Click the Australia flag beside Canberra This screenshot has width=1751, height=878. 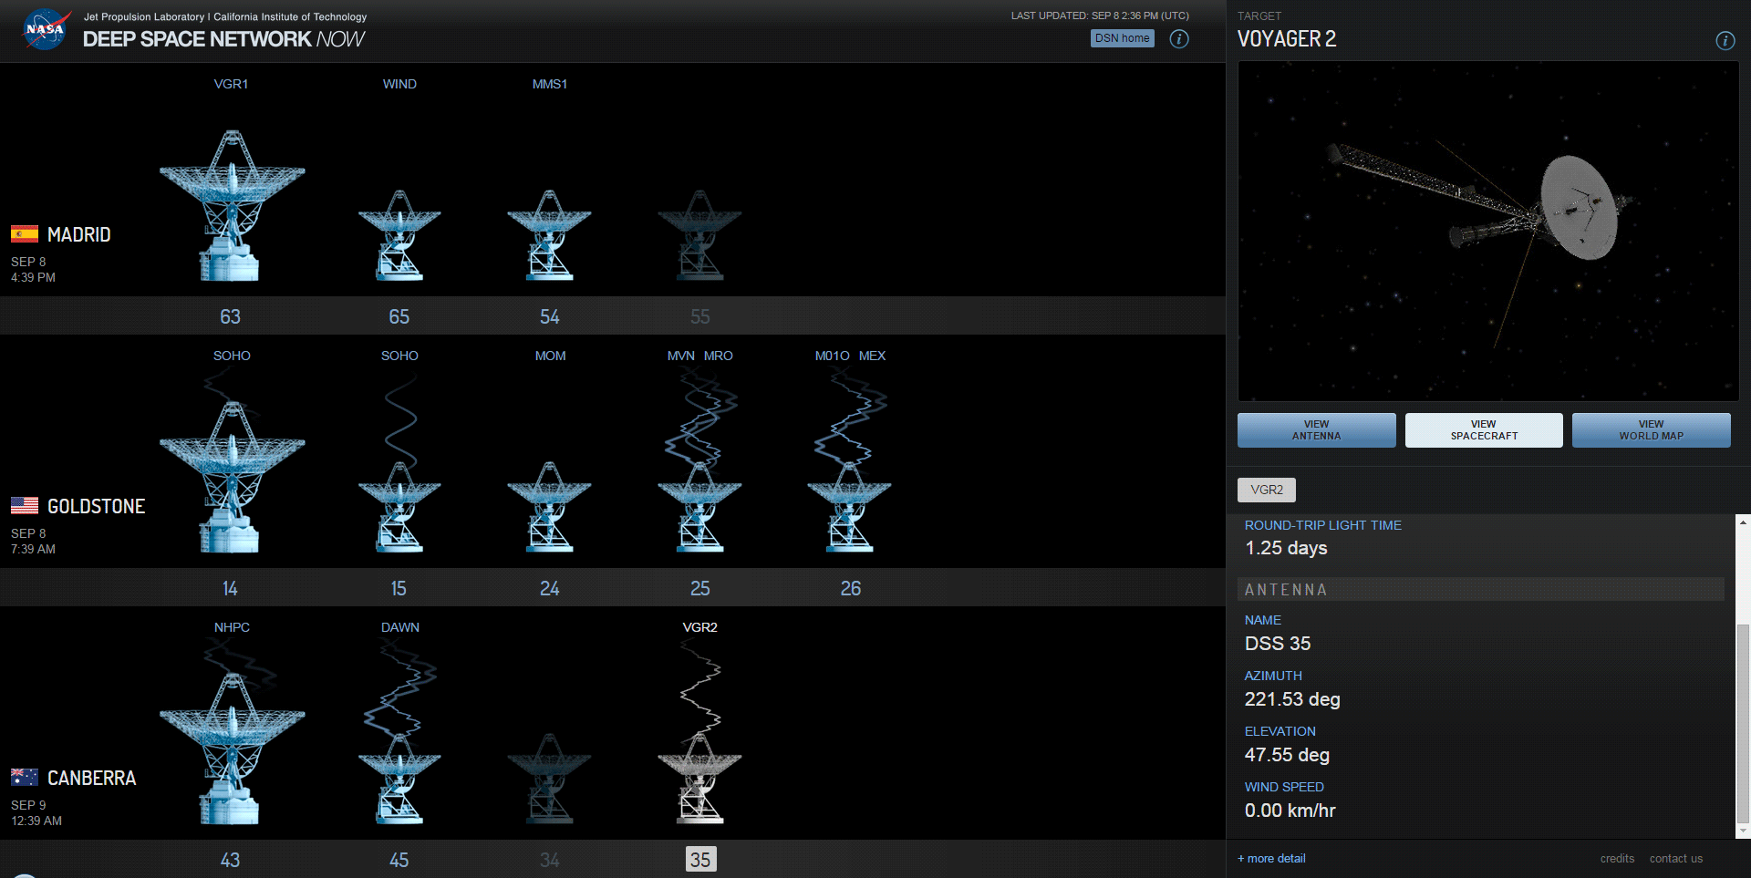(25, 777)
